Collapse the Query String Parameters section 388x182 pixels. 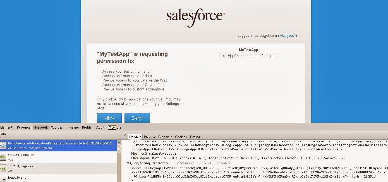coord(128,163)
